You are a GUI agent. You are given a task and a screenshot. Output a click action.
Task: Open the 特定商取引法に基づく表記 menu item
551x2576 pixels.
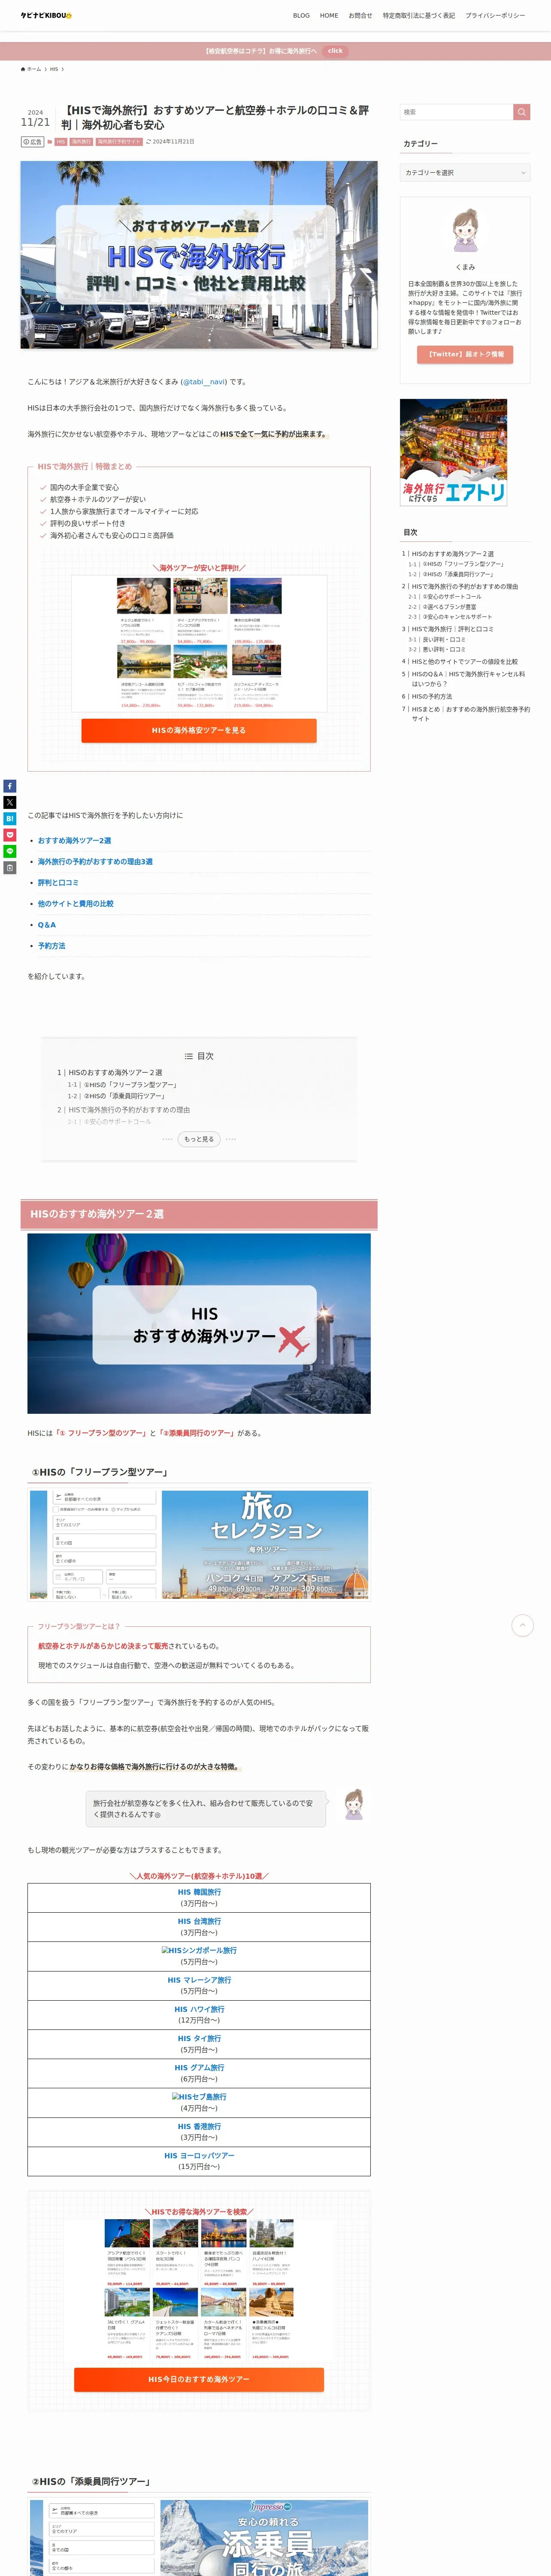(418, 16)
